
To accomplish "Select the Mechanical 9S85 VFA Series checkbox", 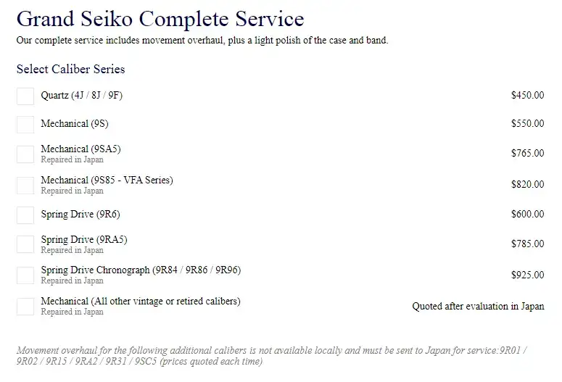I will [x=25, y=185].
